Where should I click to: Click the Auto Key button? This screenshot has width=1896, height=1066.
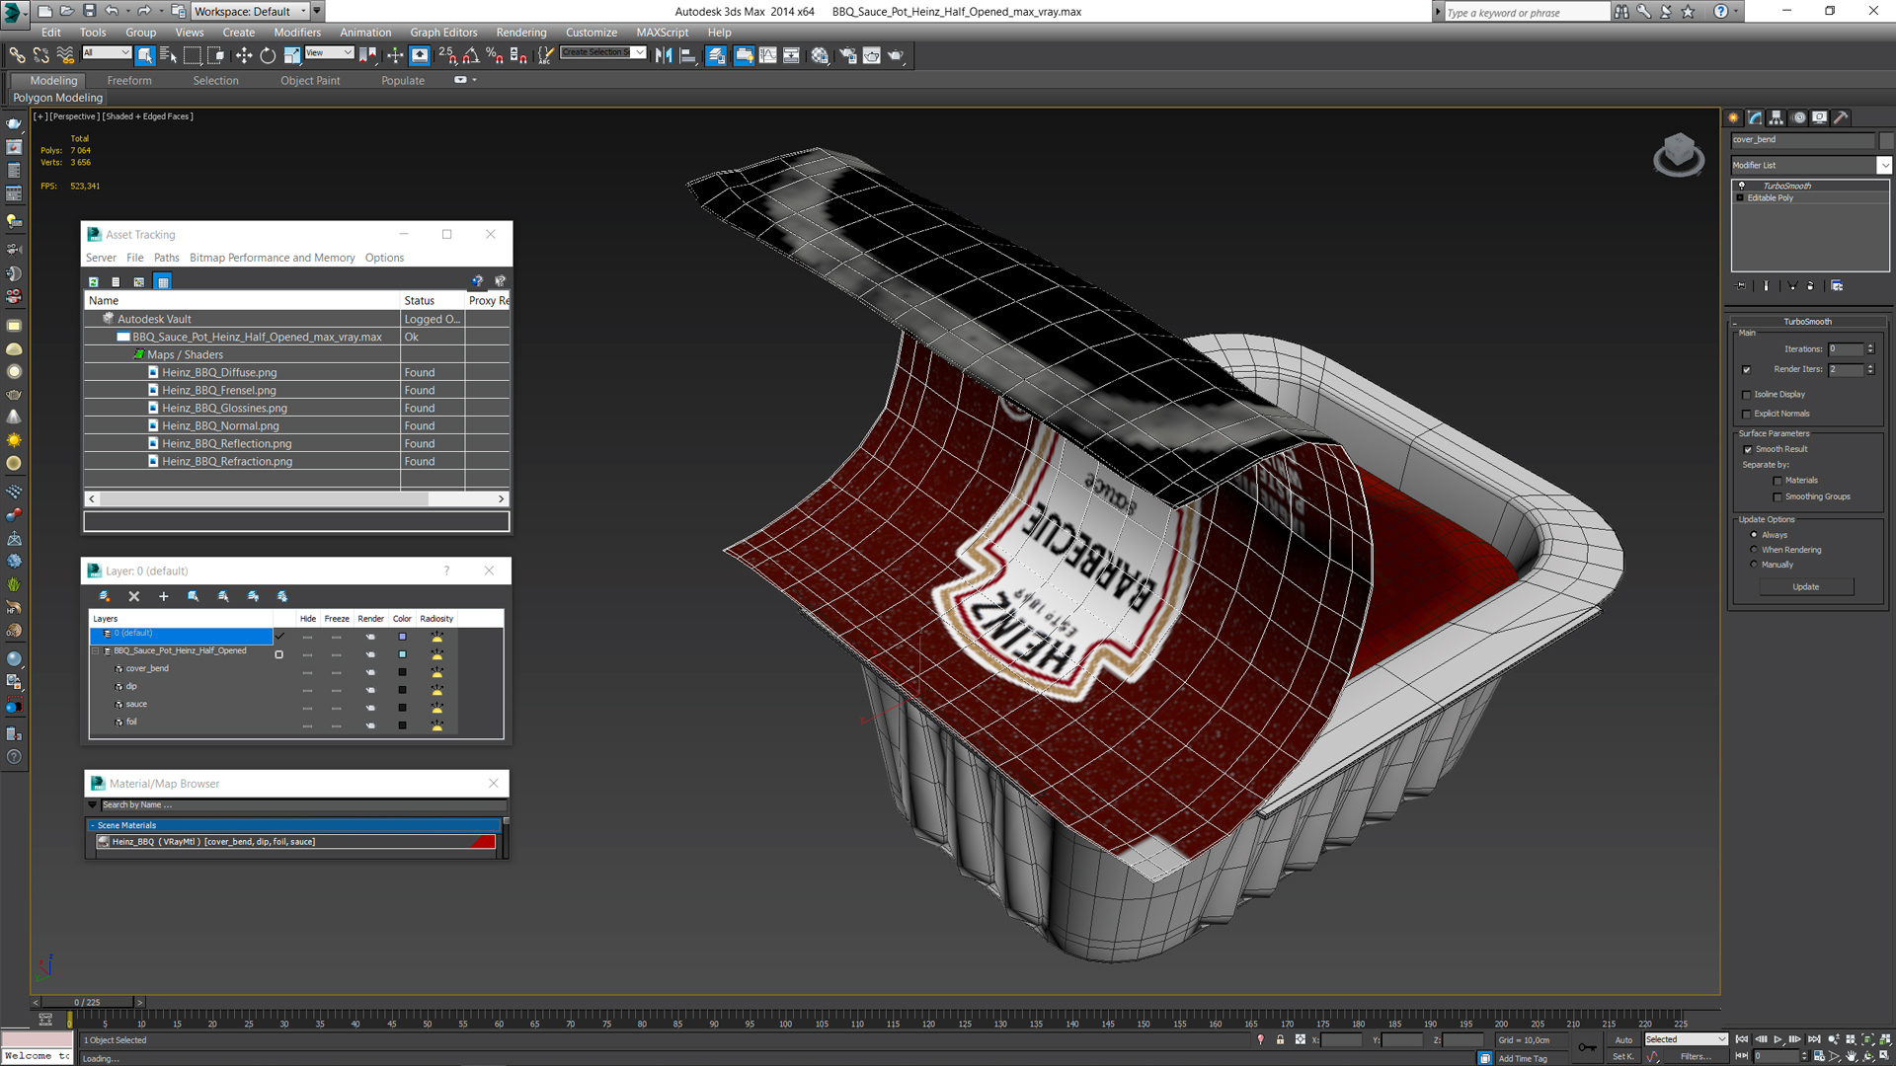(x=1623, y=1039)
